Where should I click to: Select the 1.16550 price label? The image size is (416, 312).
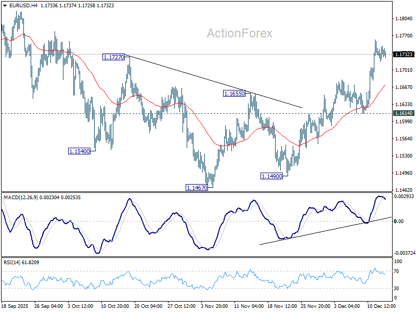(235, 94)
